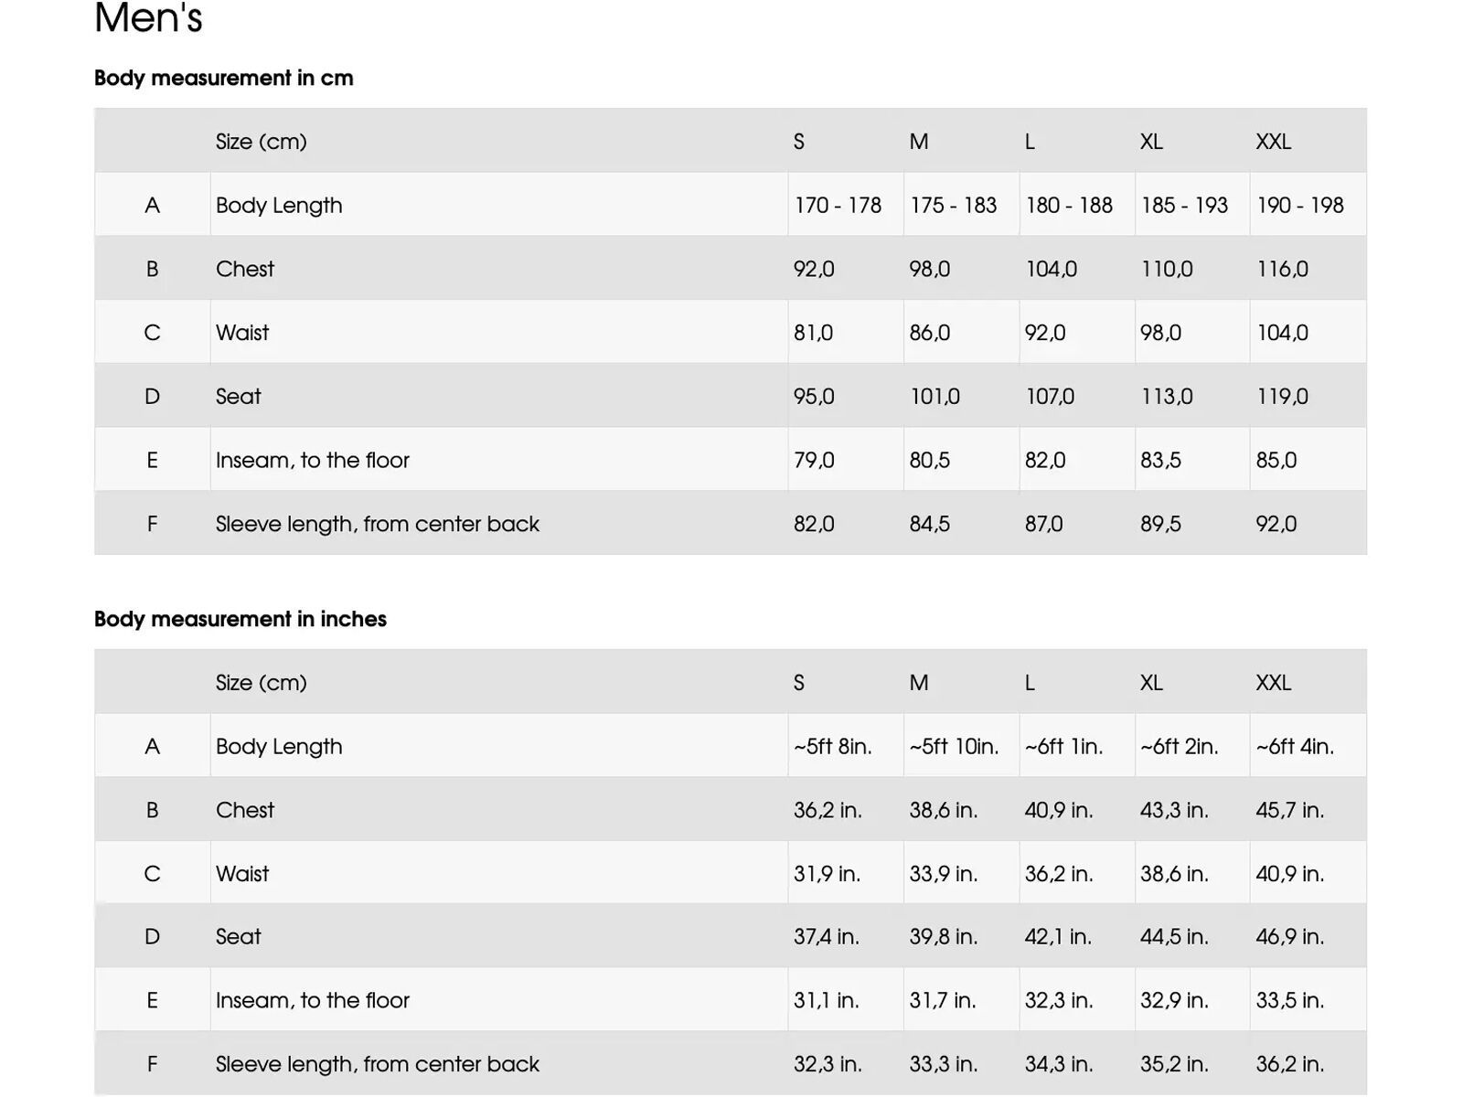Click the 42,1 in. seat value
This screenshot has width=1463, height=1097.
click(x=1058, y=937)
